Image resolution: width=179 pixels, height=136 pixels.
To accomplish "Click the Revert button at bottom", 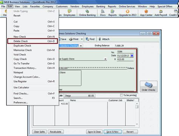I will (130, 132).
